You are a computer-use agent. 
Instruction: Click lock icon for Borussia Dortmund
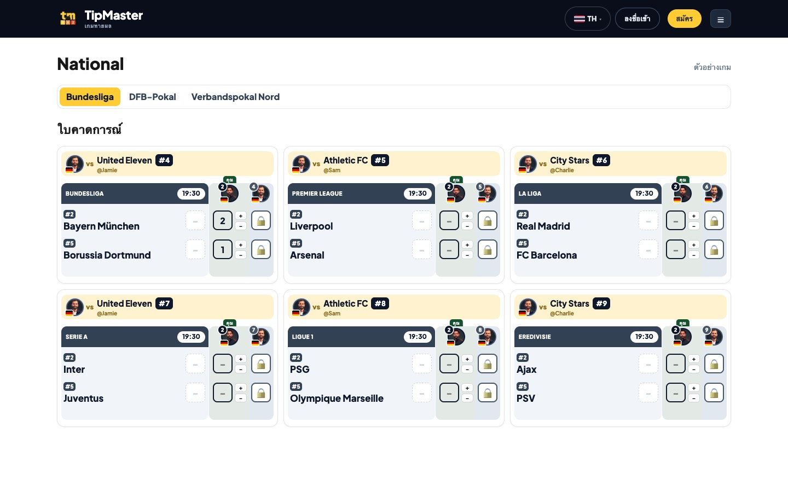pos(261,250)
